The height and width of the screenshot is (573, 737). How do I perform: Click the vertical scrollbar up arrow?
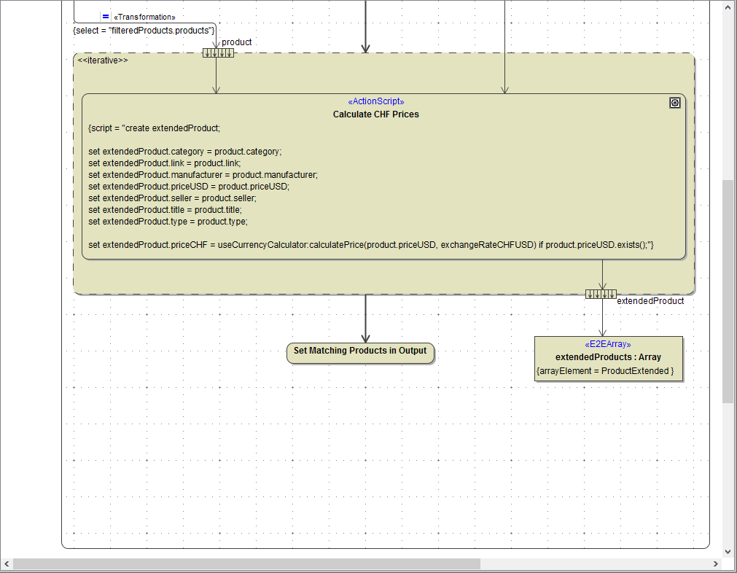[x=728, y=8]
